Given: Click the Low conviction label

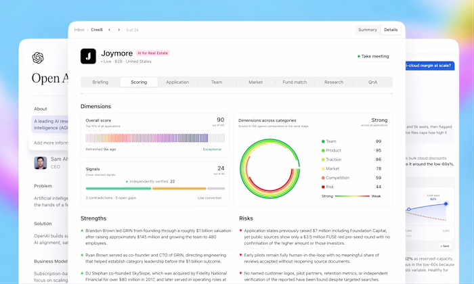Looking at the screenshot, I should tap(209, 198).
